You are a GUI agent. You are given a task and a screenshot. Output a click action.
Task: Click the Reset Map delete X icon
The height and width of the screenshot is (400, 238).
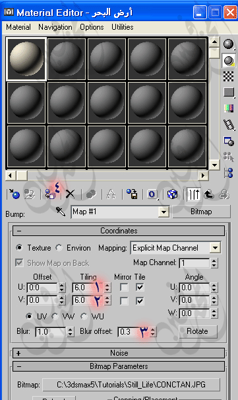[70, 194]
